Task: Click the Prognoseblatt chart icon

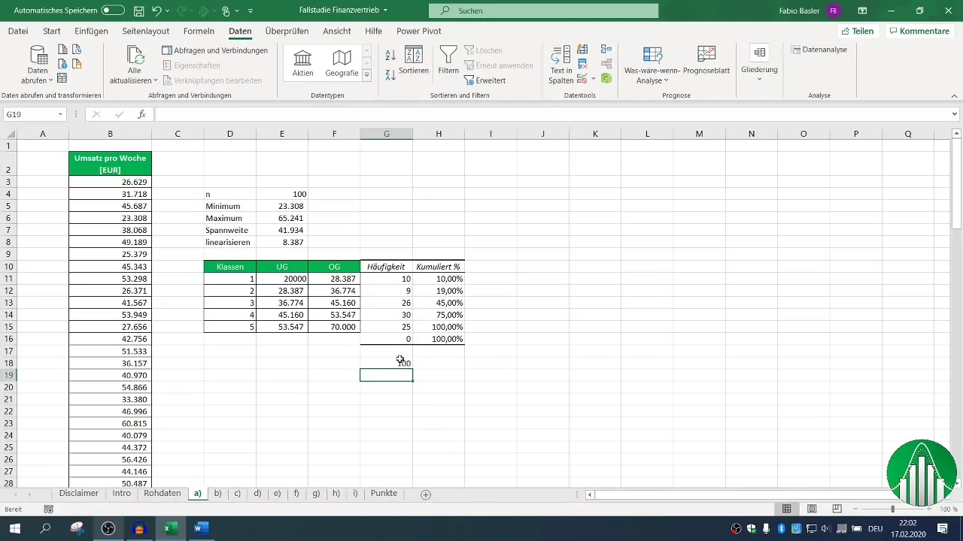Action: pyautogui.click(x=706, y=54)
